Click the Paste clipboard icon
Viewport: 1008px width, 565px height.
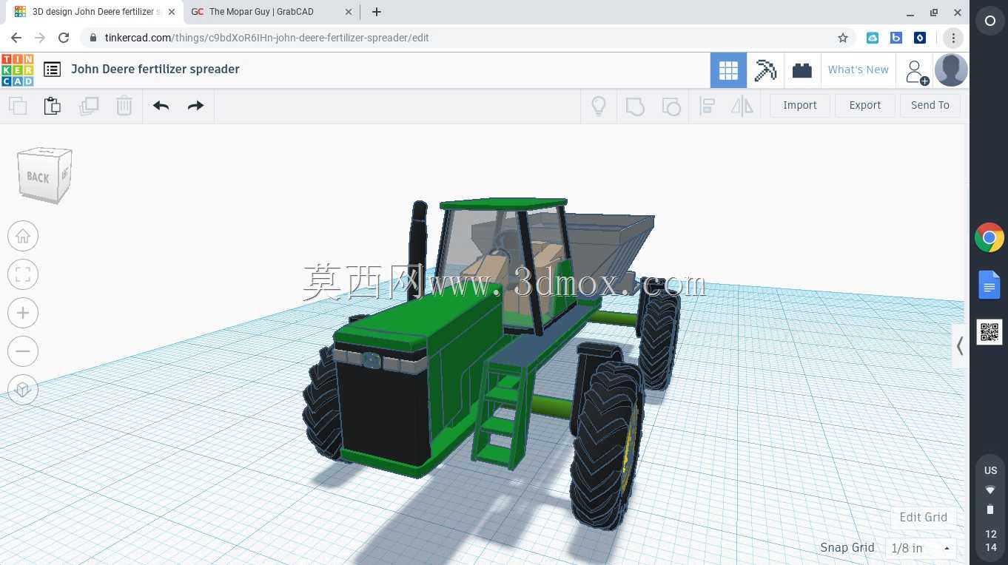coord(53,106)
